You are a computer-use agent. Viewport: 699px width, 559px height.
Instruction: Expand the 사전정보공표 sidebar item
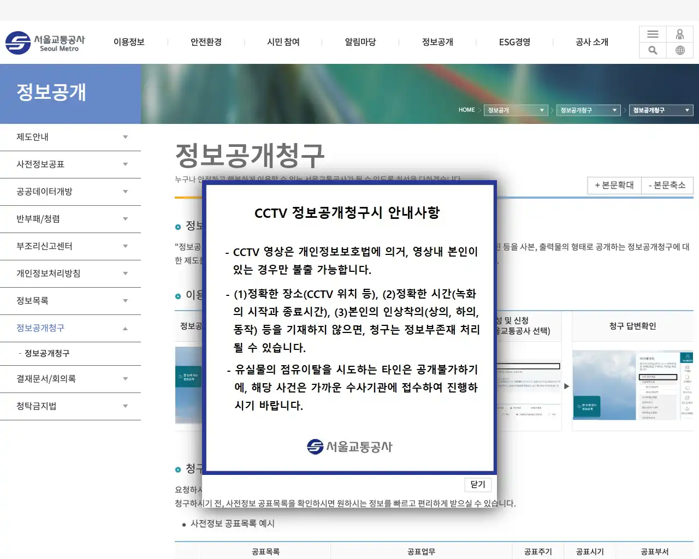[70, 164]
